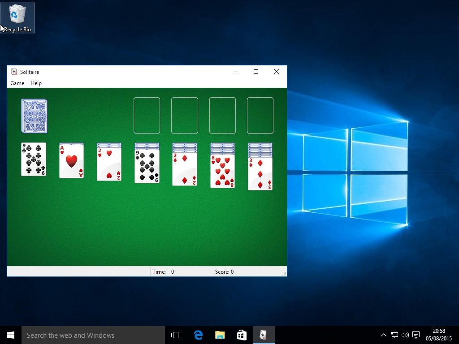This screenshot has height=344, width=459.
Task: Select the Recycle Bin desktop icon
Action: [x=17, y=18]
